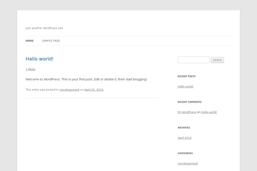The width and height of the screenshot is (257, 171).
Task: Open the Home menu item
Action: (30, 41)
